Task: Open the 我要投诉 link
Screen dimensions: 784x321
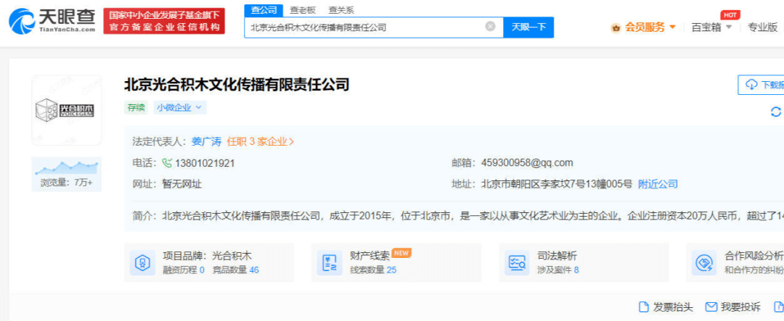Action: (x=740, y=307)
